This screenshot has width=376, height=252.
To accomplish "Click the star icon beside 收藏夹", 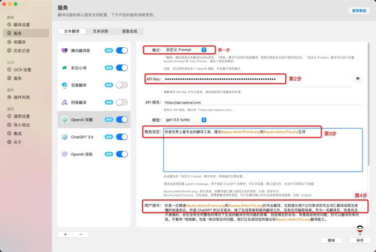I will (x=9, y=42).
